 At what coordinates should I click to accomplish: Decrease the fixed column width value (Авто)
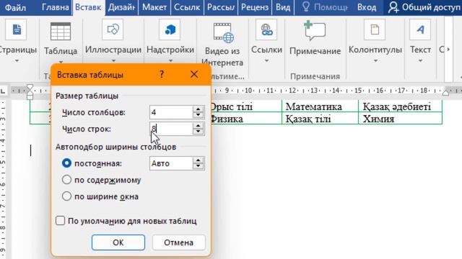pos(198,166)
